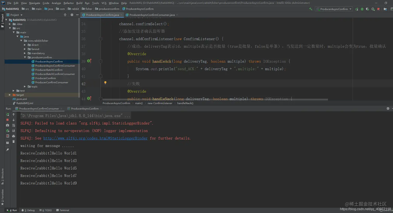Toggle code fold marker at line 41

click(101, 76)
